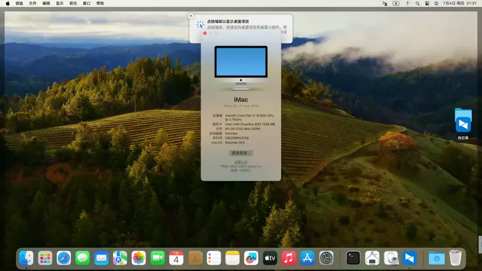Open the App Store from the Dock

[307, 258]
